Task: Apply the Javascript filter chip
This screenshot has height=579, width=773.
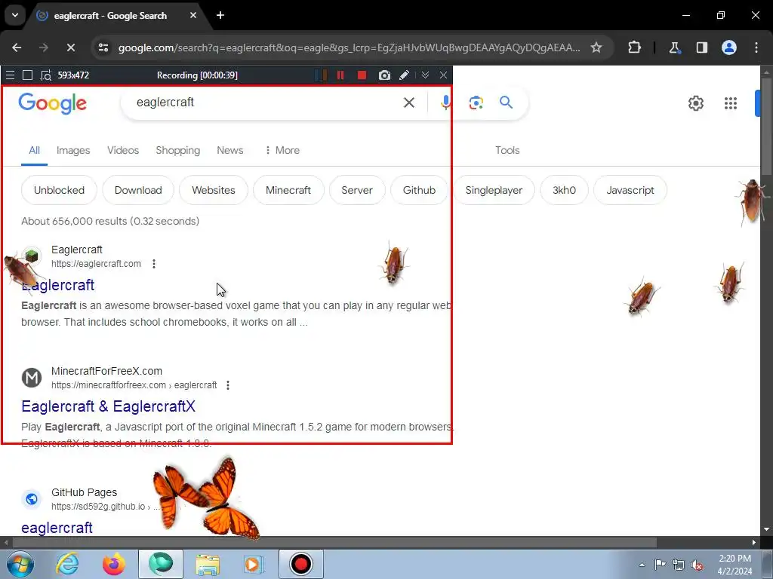Action: point(630,190)
